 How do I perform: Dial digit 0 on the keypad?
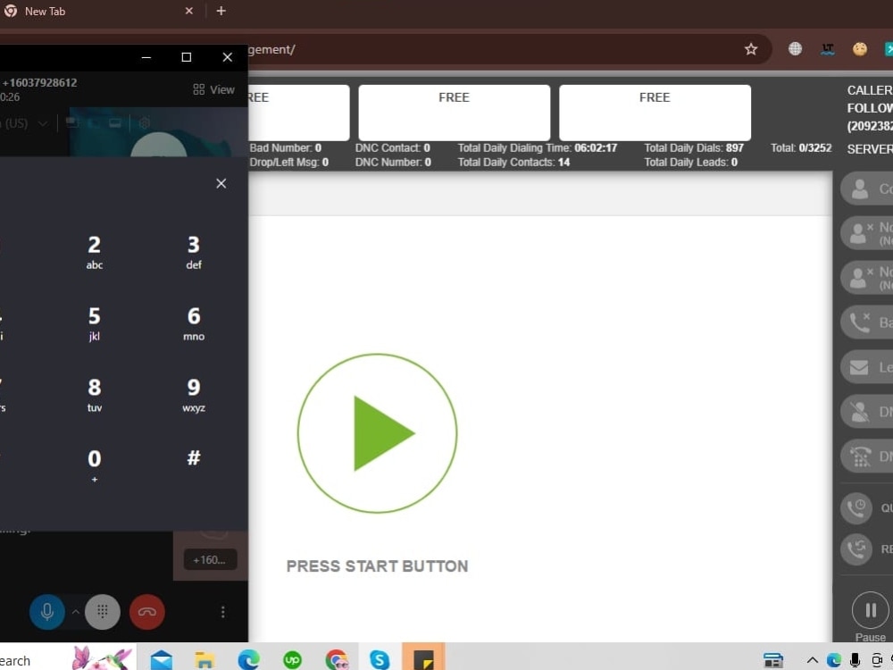tap(95, 465)
